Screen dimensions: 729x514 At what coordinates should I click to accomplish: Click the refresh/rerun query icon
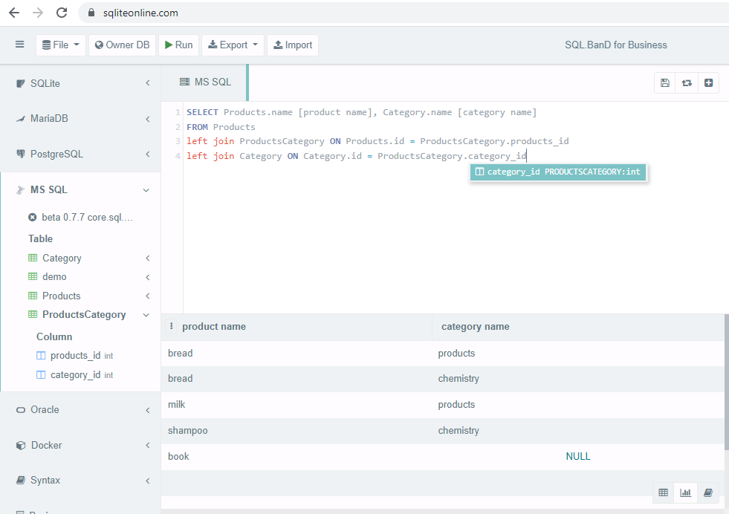687,82
